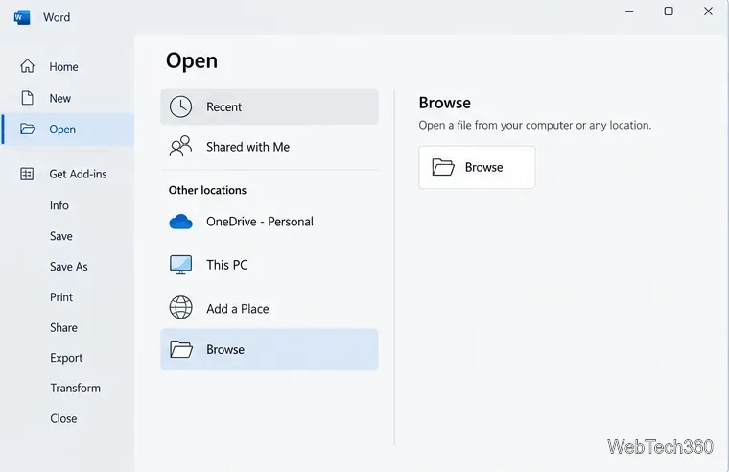Viewport: 729px width, 472px height.
Task: Open the Info page
Action: click(x=59, y=205)
